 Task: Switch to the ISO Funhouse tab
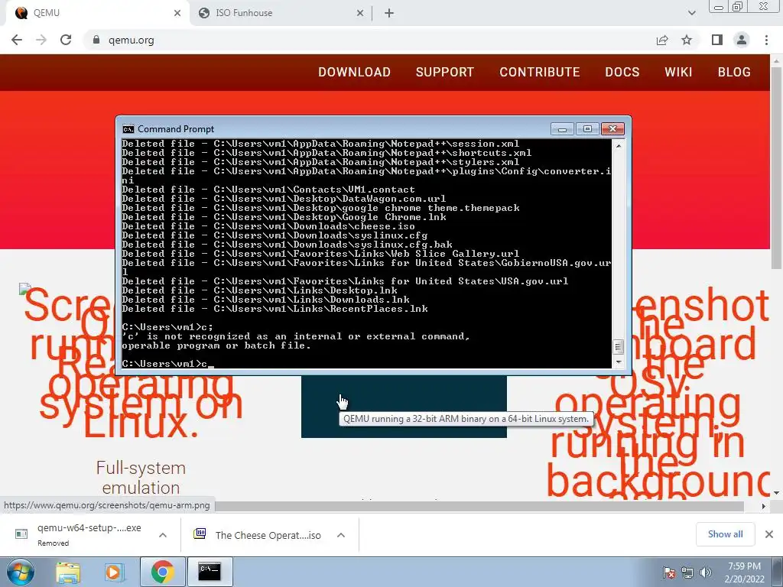(281, 13)
